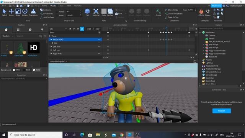This screenshot has height=138, width=245.
Task: Expand the Left Arm track
Action: [51, 47]
